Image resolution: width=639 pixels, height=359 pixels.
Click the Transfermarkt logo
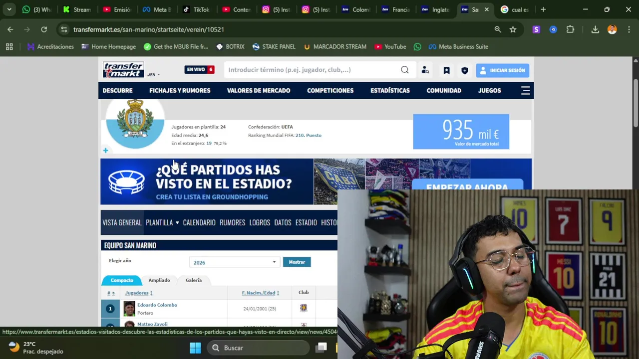pos(123,70)
